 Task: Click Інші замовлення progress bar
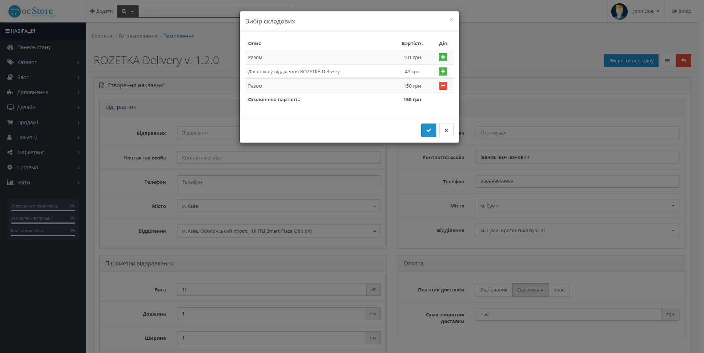(x=43, y=235)
